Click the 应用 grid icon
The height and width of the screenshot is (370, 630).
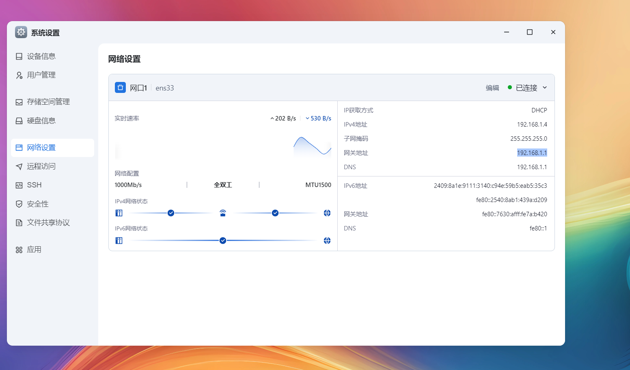click(x=19, y=250)
